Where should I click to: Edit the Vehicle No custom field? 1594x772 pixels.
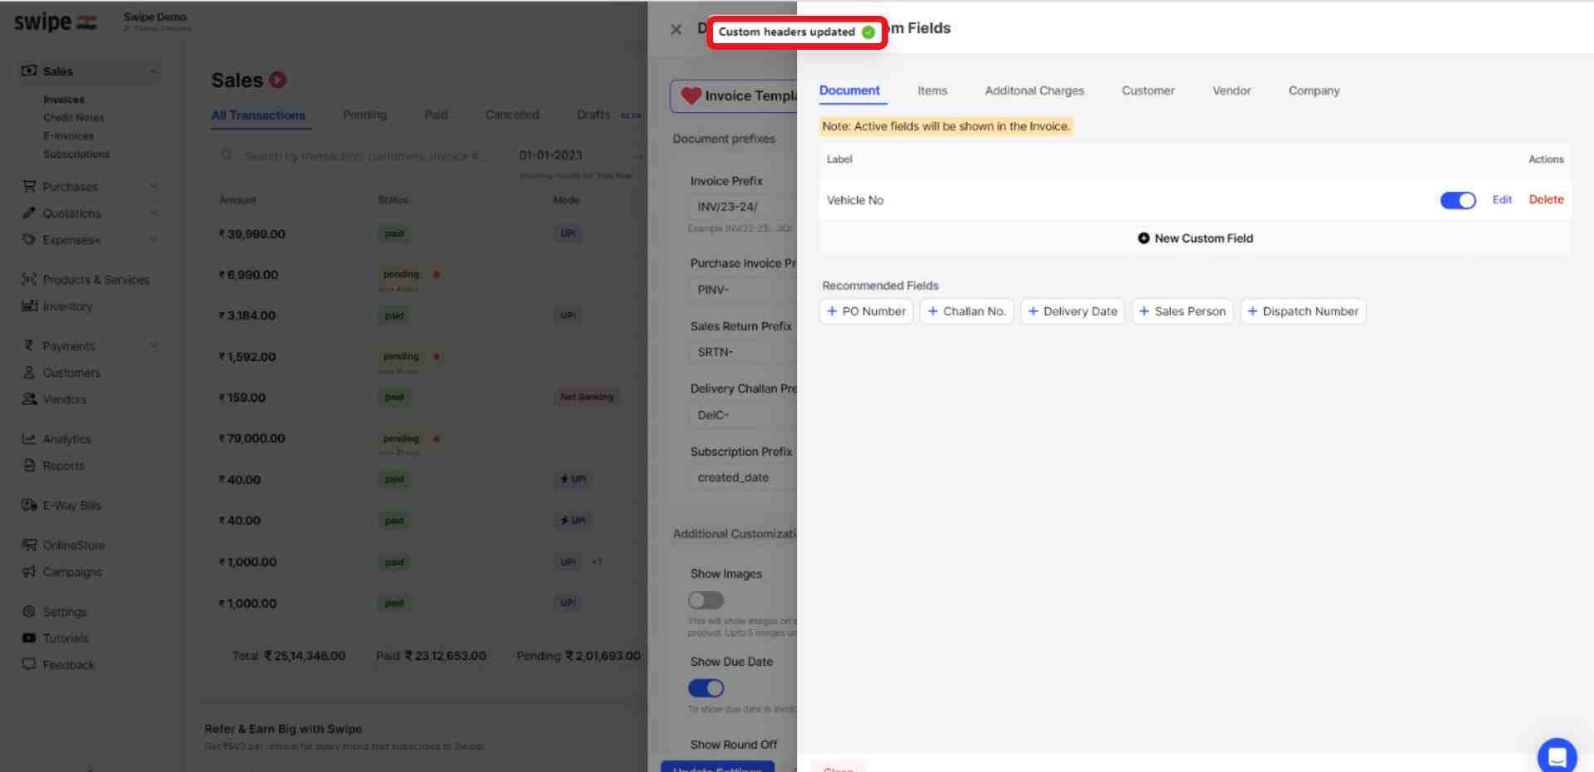pyautogui.click(x=1502, y=199)
